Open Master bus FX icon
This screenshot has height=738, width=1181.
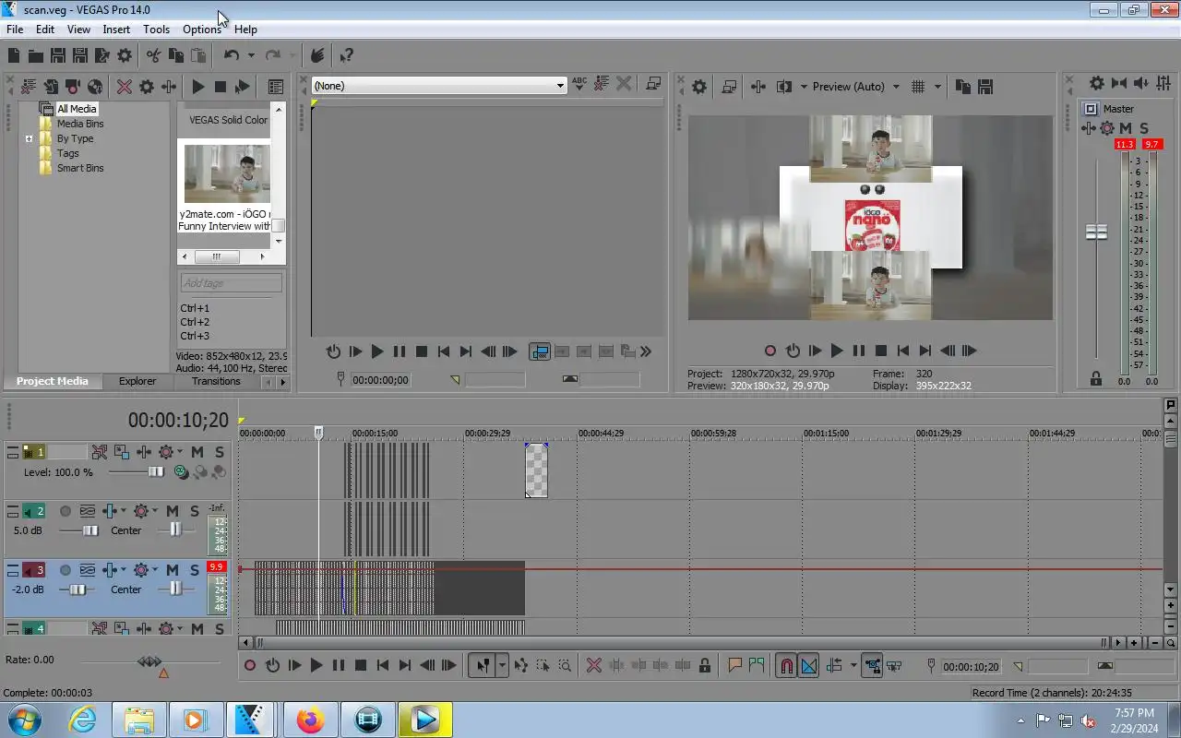pos(1088,128)
